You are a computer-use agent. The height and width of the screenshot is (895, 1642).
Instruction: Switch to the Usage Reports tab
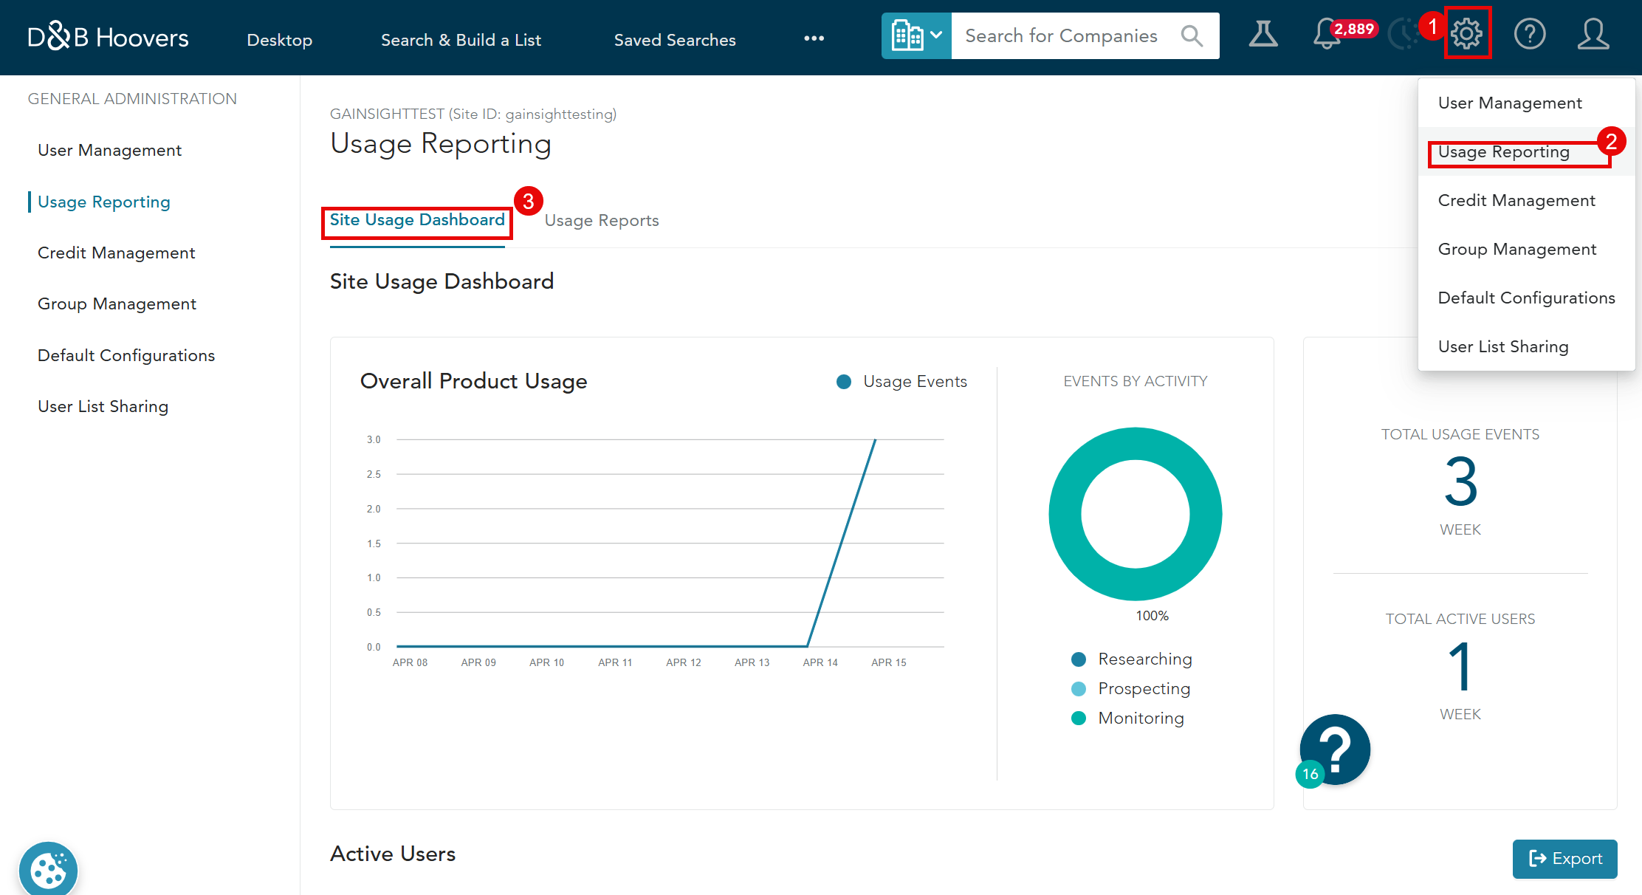pos(602,220)
